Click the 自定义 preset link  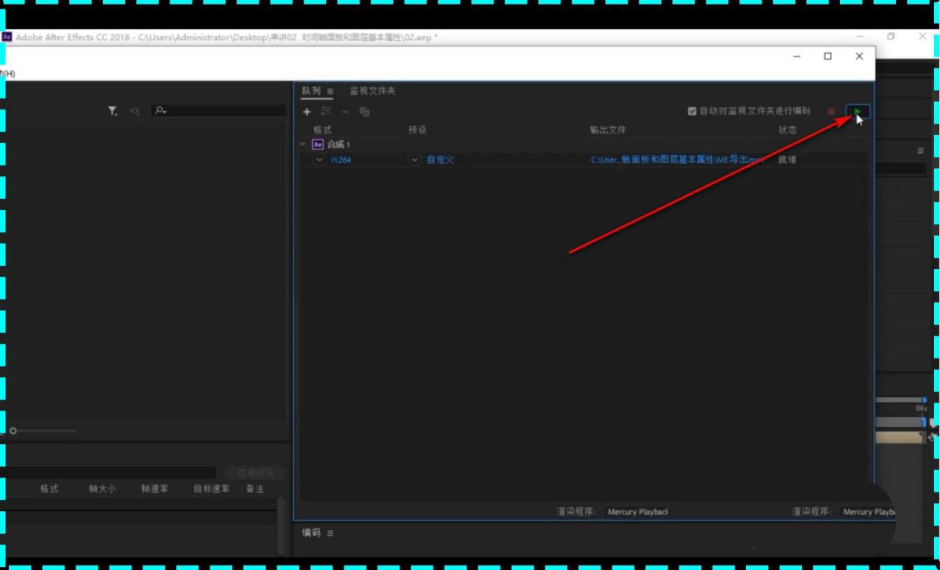pyautogui.click(x=441, y=159)
